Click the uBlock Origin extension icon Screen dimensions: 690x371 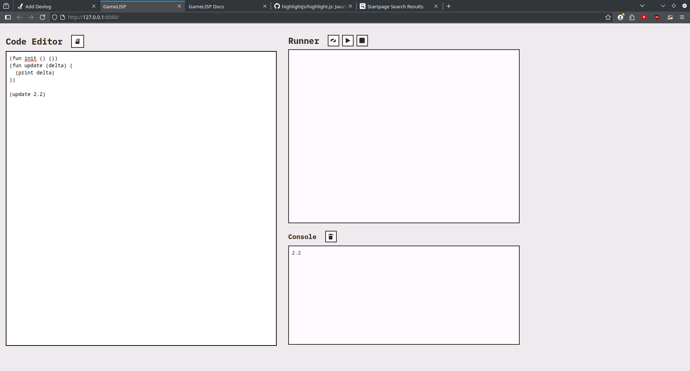(657, 17)
